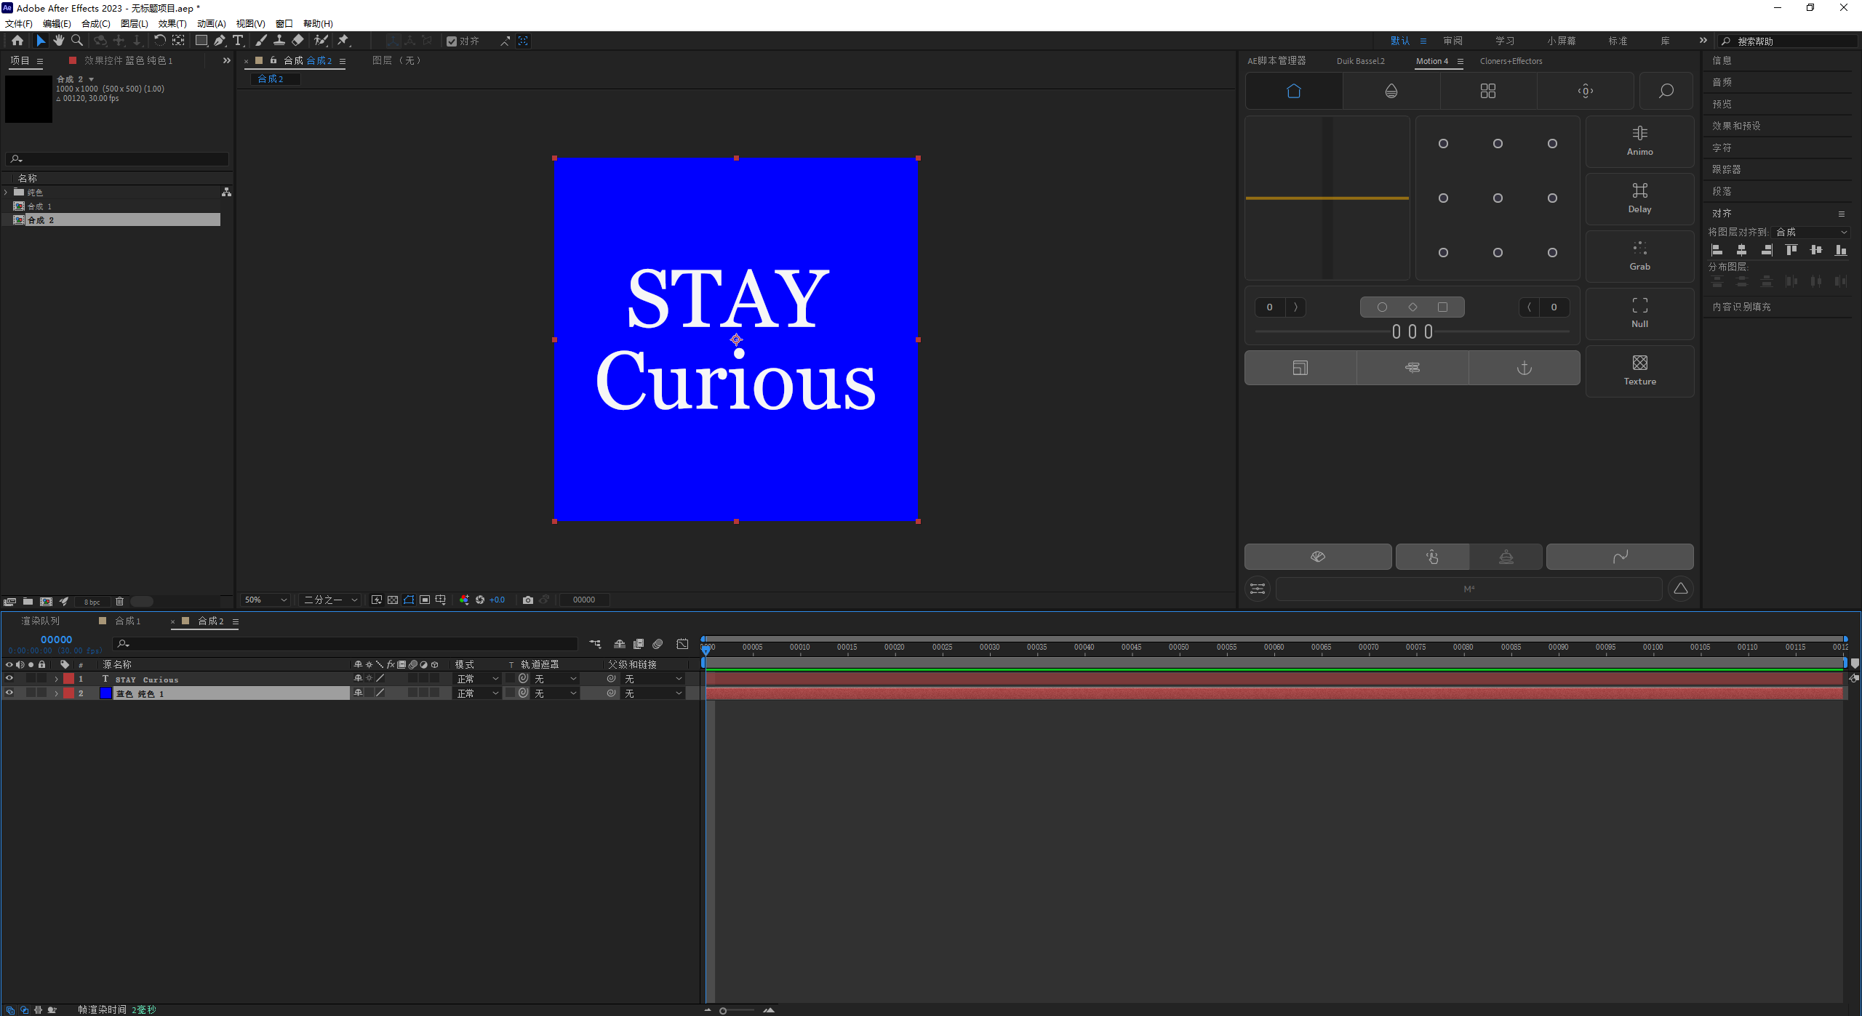Open the 50% magnification dropdown
The image size is (1862, 1016).
click(x=266, y=600)
